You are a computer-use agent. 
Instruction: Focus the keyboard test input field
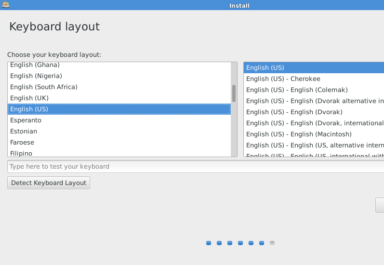click(193, 166)
